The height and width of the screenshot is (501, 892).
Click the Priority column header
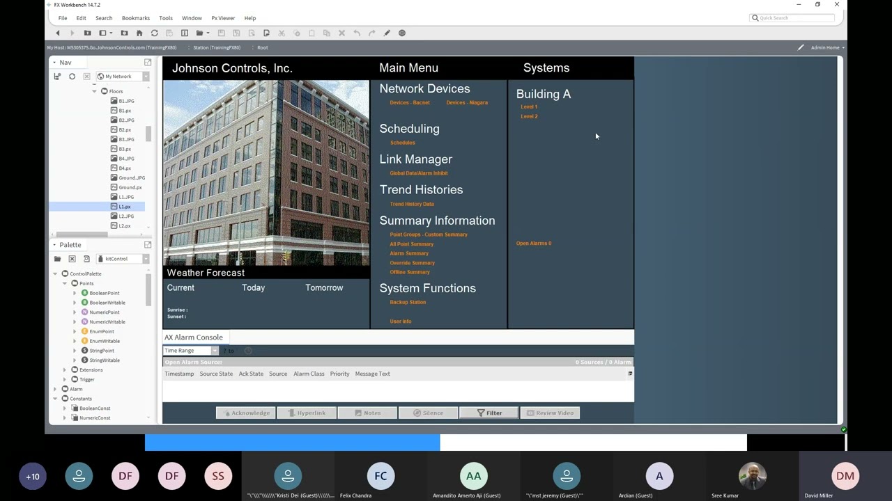pos(339,374)
